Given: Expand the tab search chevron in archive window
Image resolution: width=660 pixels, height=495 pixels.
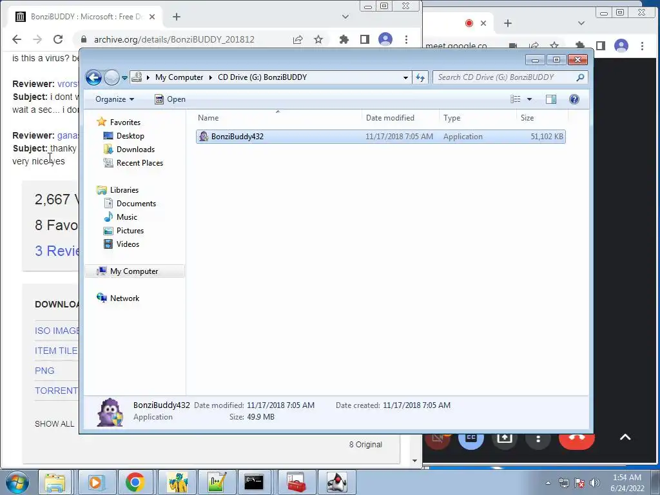Looking at the screenshot, I should tap(345, 17).
